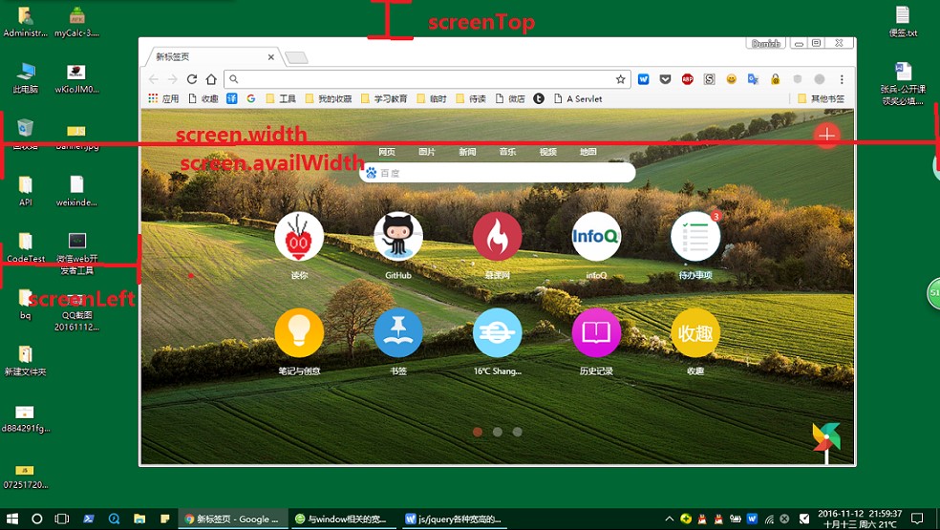Image resolution: width=940 pixels, height=530 pixels.
Task: Go forward using Chrome's forward arrow
Action: [173, 79]
